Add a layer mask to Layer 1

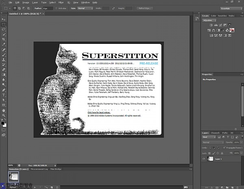pos(217,188)
